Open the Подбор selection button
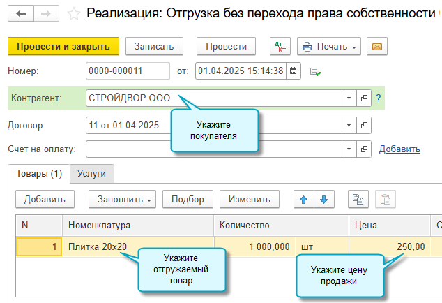The image size is (442, 303). coord(188,200)
